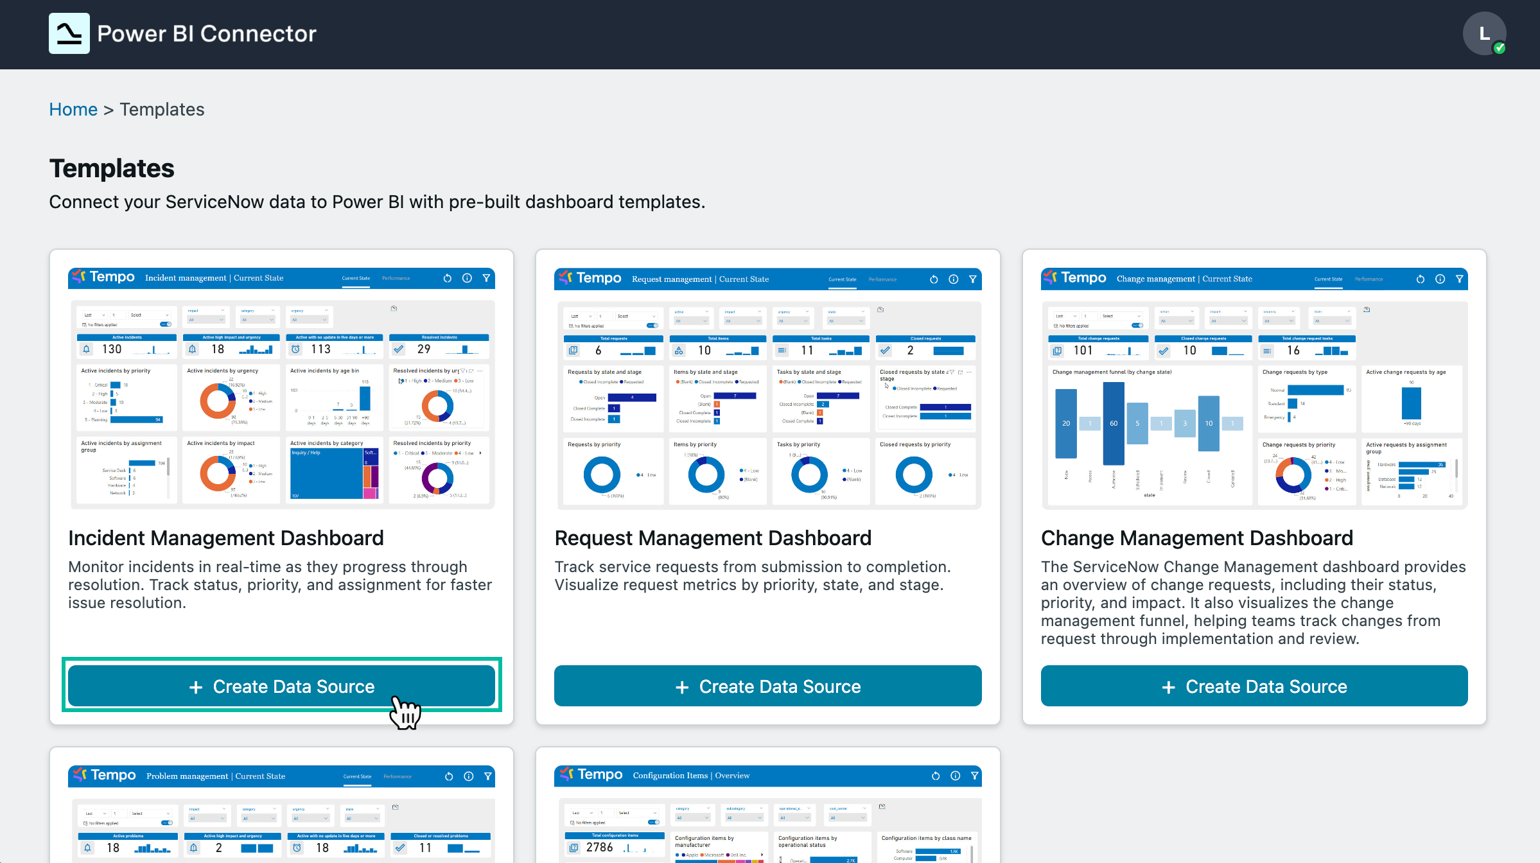Click the Active incidents by category treemap
The height and width of the screenshot is (863, 1540).
pyautogui.click(x=334, y=473)
